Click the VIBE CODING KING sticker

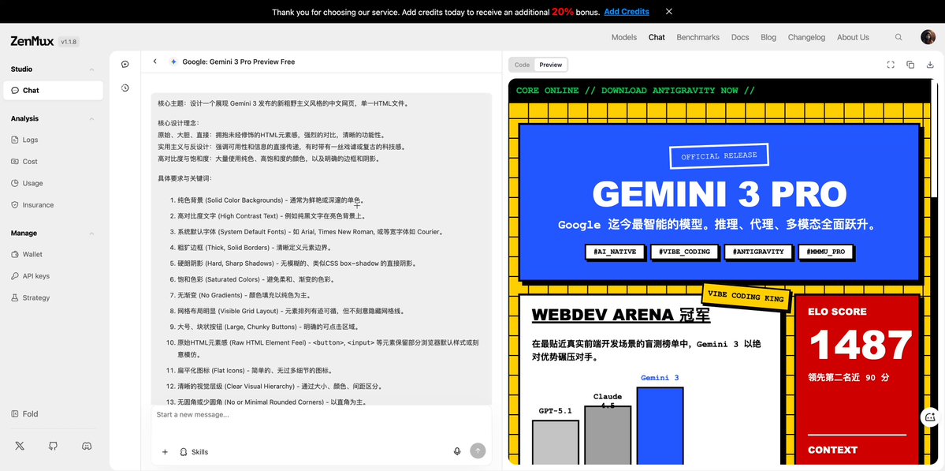pos(746,296)
